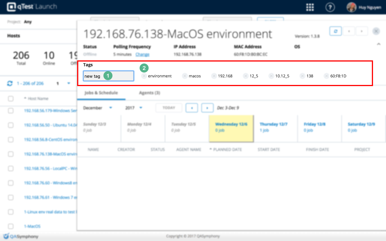This screenshot has width=386, height=241.
Task: Open host 192.168.56.8-CentOS link
Action: pos(50,140)
